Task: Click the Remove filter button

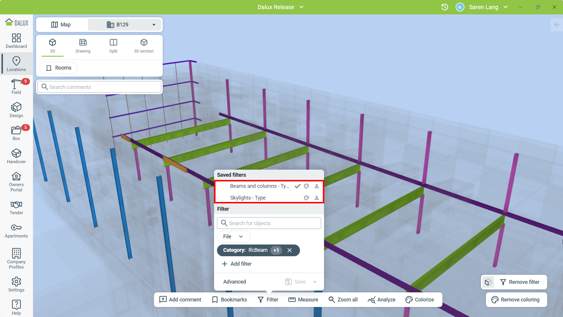Action: click(520, 282)
